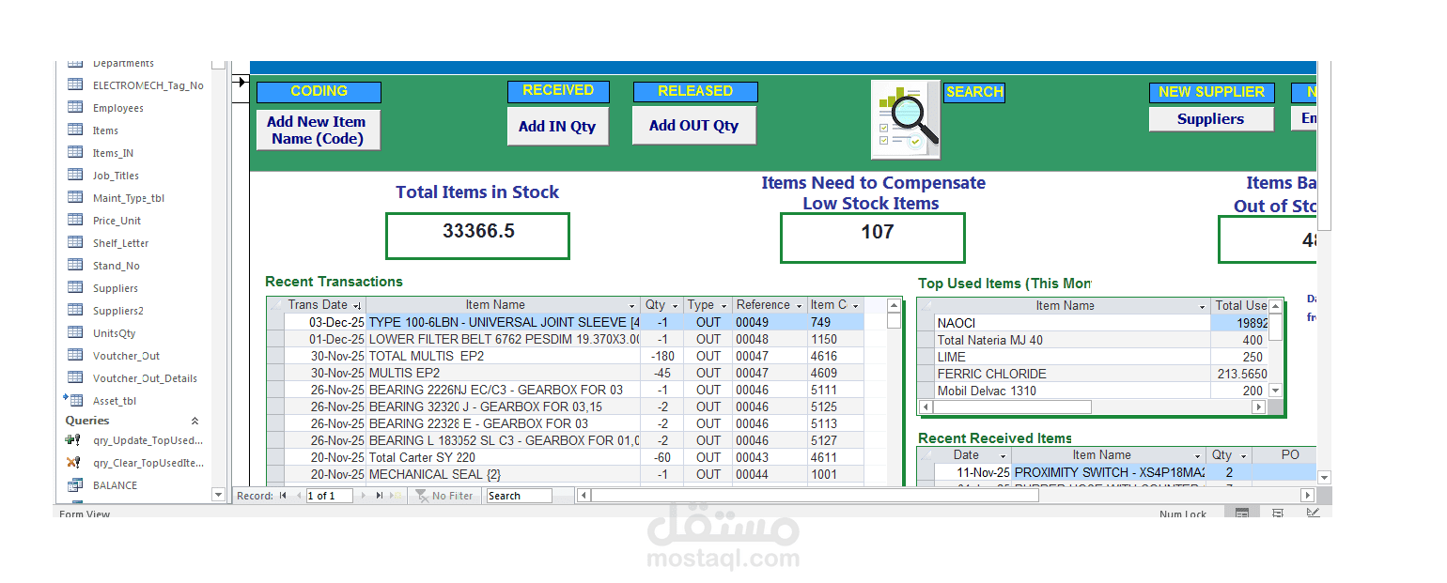Viewport: 1447px width, 583px height.
Task: Open Date column dropdown in Recent Received Items
Action: [x=1003, y=455]
